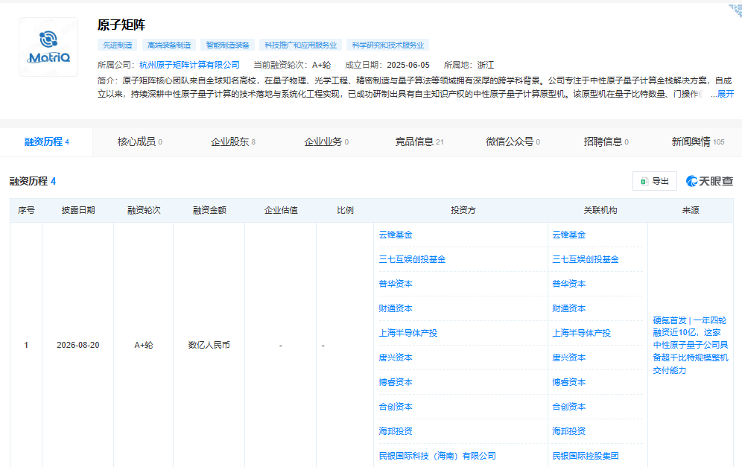This screenshot has height=467, width=742.
Task: Switch to the 新闻舆情 tab
Action: (697, 142)
